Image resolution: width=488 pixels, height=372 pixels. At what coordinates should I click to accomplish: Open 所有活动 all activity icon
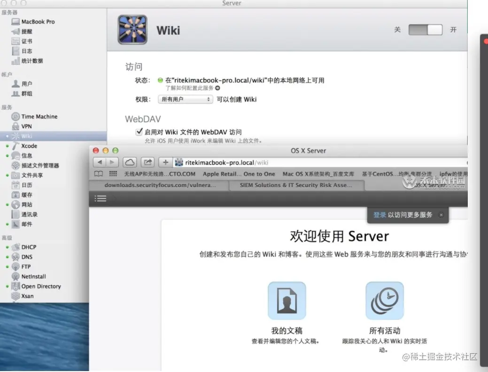(384, 301)
